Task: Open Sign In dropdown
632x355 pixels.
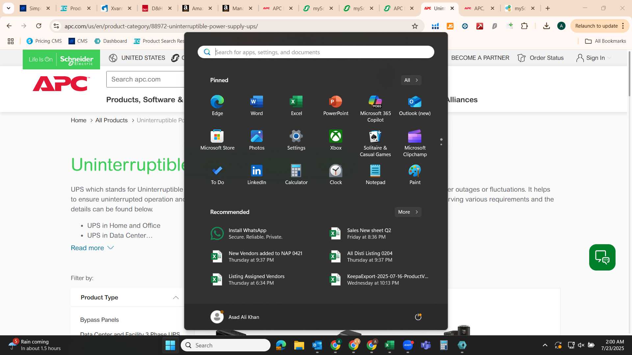Action: [x=594, y=58]
